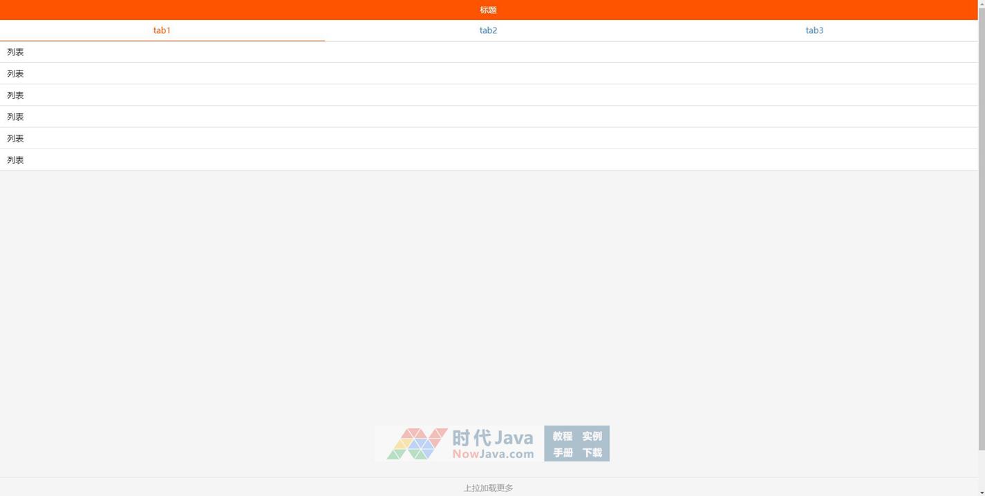
Task: Click the scrollbar down arrow
Action: (982, 491)
